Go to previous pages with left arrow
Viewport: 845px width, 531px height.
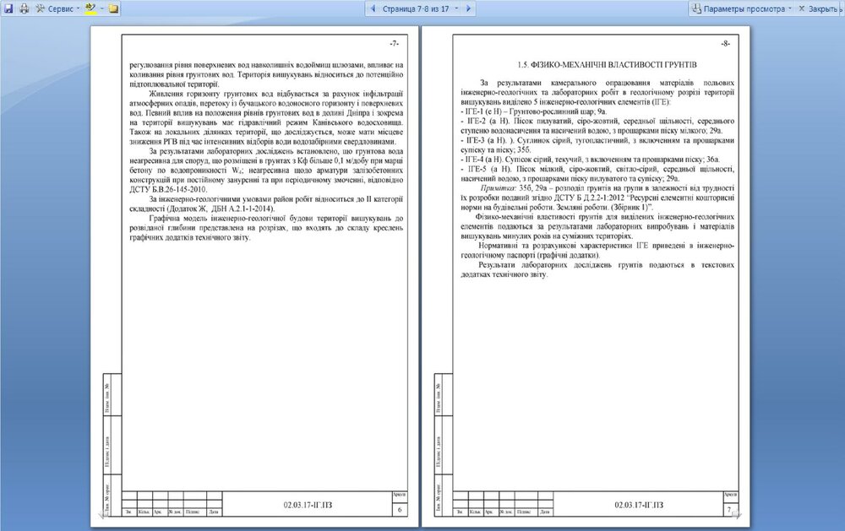(372, 8)
